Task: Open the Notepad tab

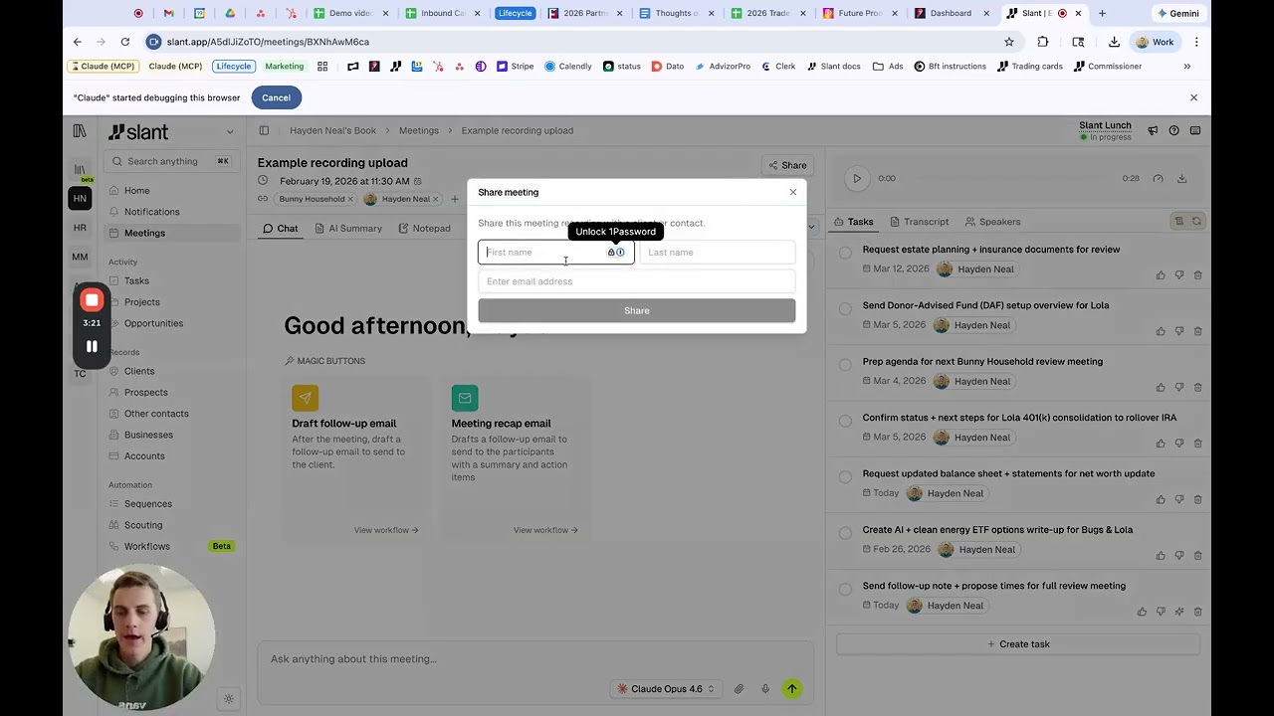Action: point(424,229)
